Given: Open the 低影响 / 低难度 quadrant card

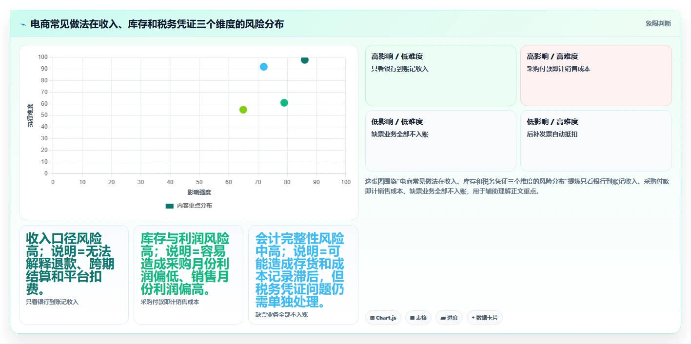Looking at the screenshot, I should click(x=441, y=141).
